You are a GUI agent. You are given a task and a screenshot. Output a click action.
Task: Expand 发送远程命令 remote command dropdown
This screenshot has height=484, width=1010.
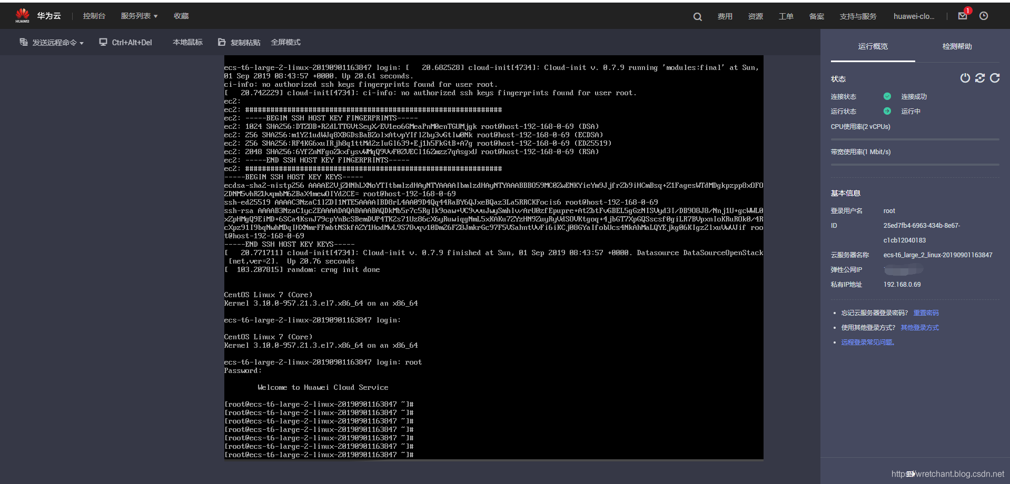[x=52, y=43]
